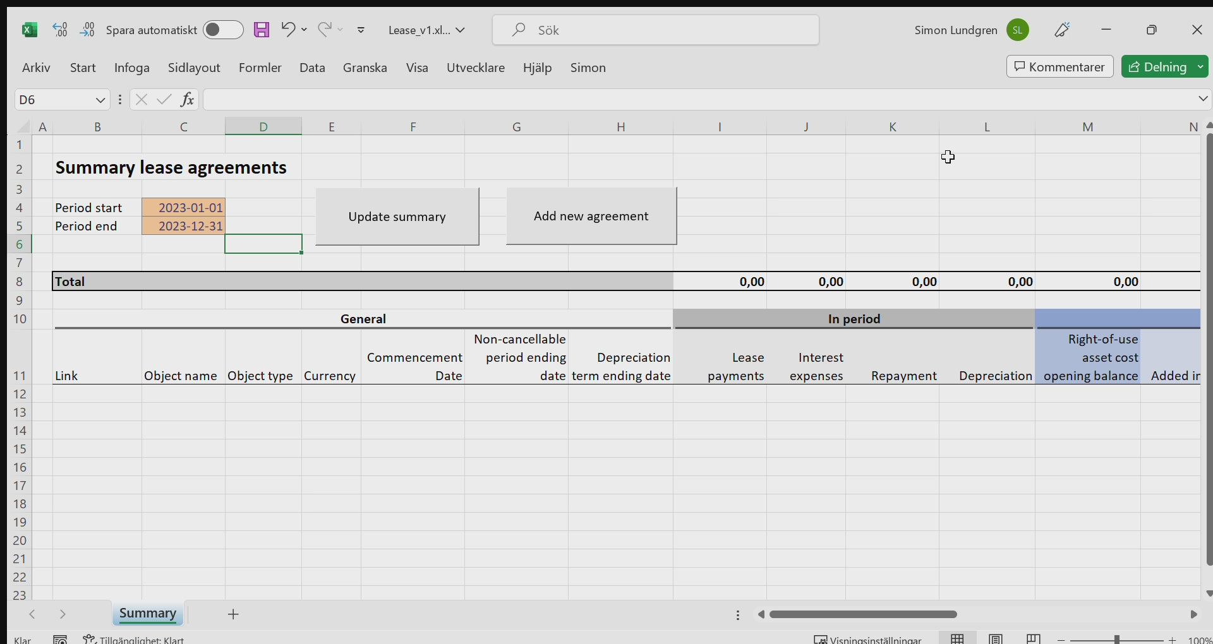1213x644 pixels.
Task: Select the Period start date cell
Action: click(x=184, y=208)
